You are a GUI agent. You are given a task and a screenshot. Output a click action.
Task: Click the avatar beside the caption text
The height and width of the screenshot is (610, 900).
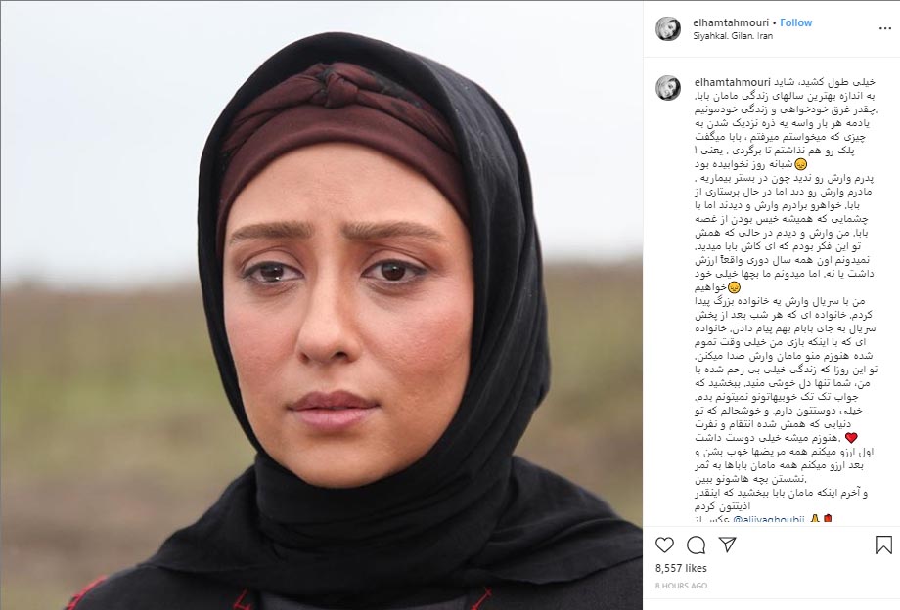[x=667, y=88]
